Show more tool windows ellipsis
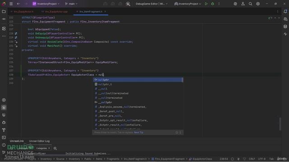The height and width of the screenshot is (162, 289). (4, 36)
